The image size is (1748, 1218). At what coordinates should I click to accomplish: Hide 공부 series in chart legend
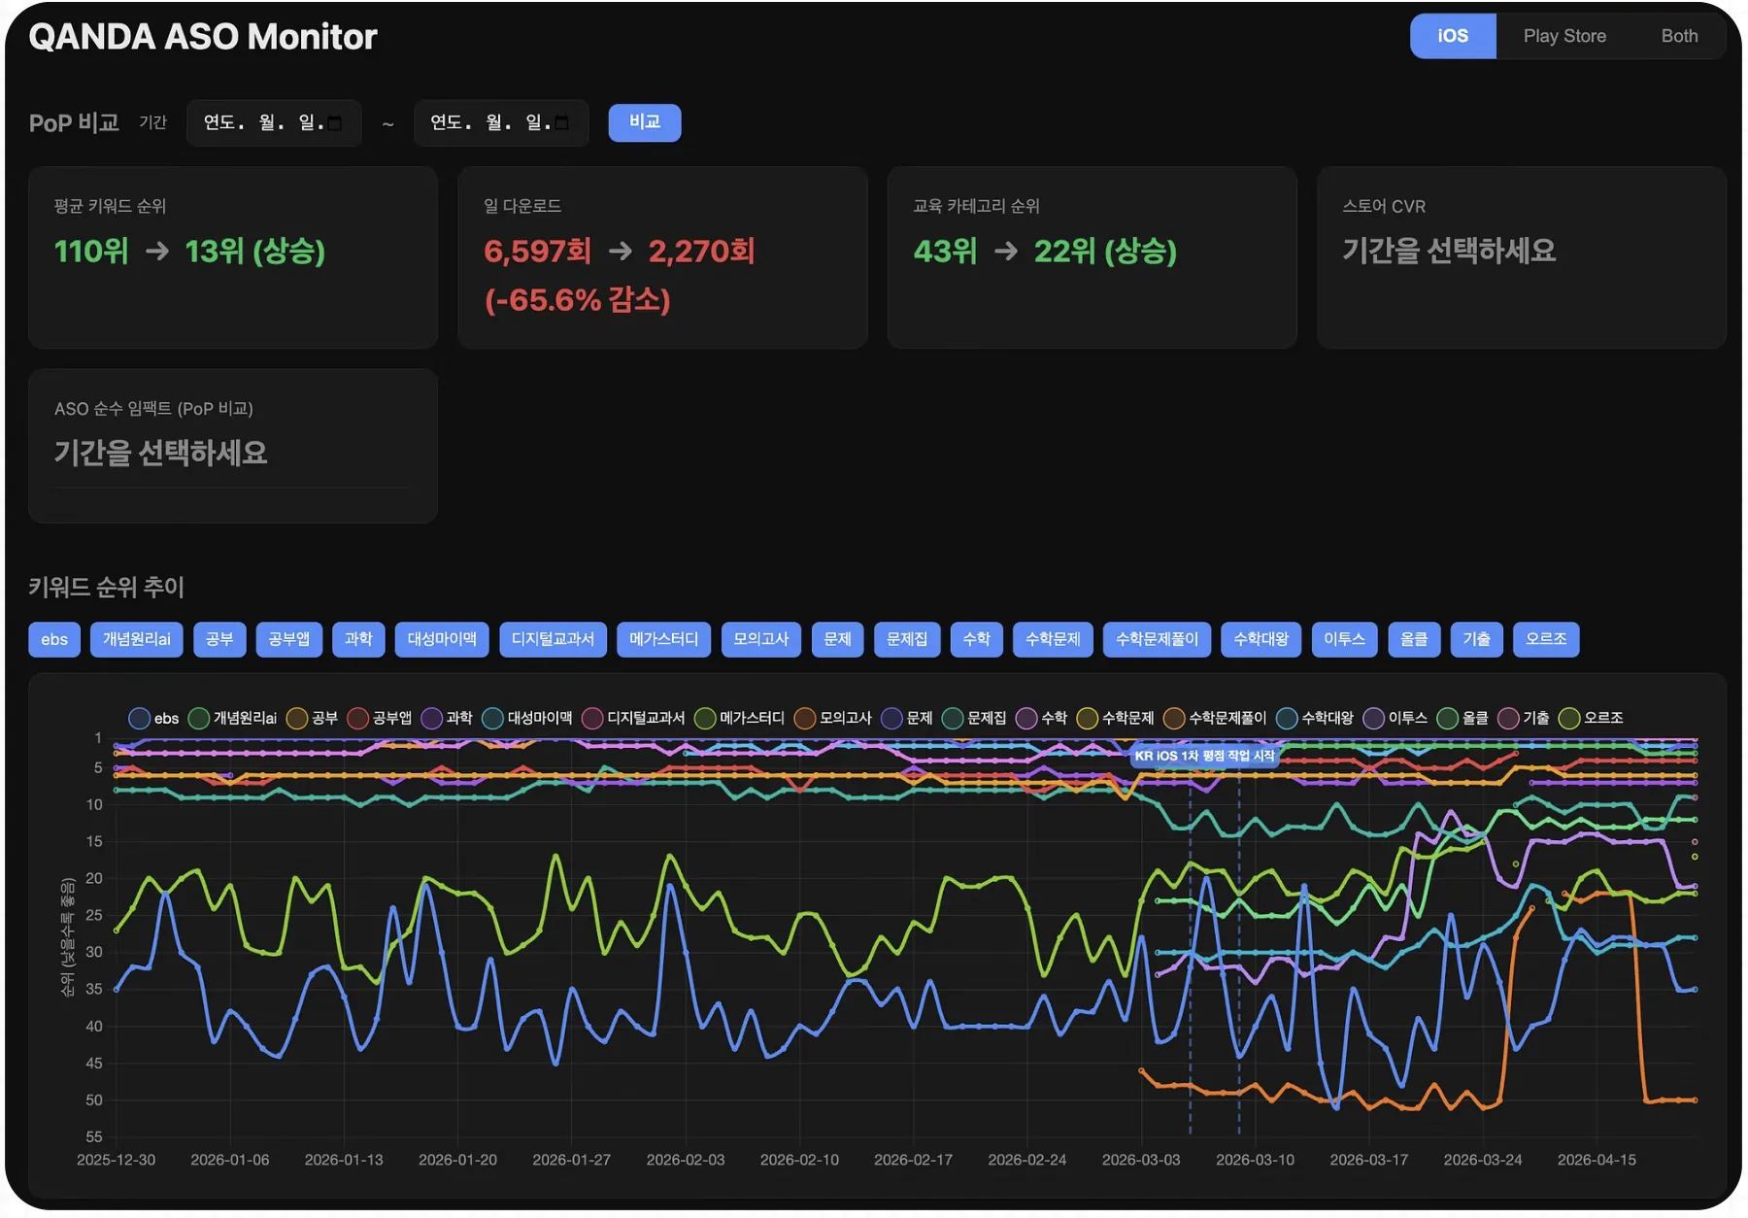[313, 718]
